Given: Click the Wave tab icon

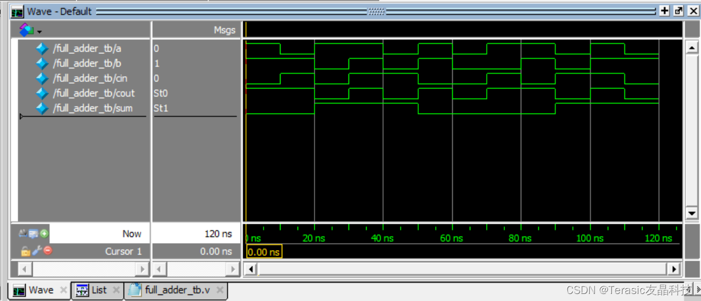Looking at the screenshot, I should 19,290.
